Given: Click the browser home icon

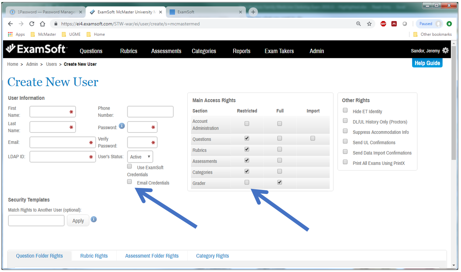Looking at the screenshot, I should click(42, 24).
